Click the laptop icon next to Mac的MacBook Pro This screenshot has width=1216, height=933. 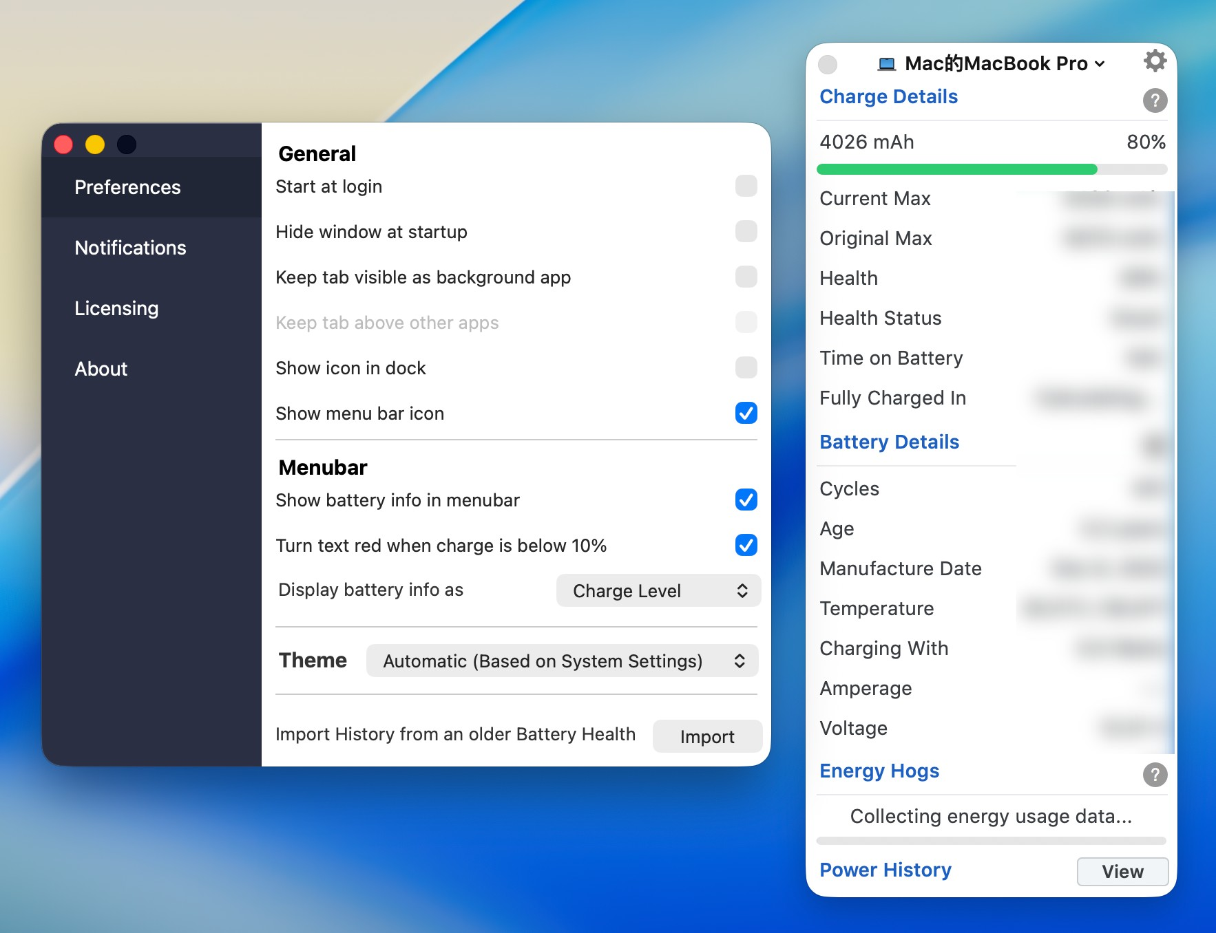(886, 63)
